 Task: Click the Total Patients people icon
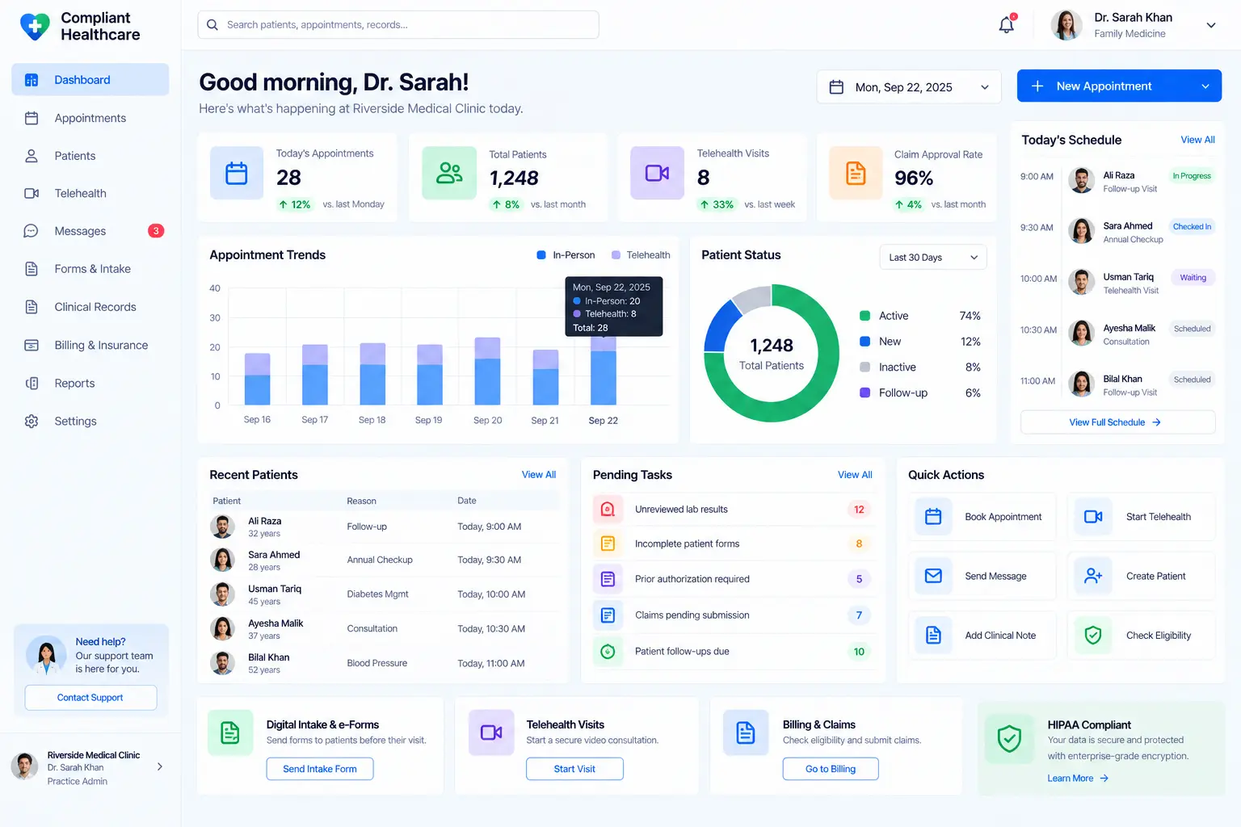tap(449, 173)
